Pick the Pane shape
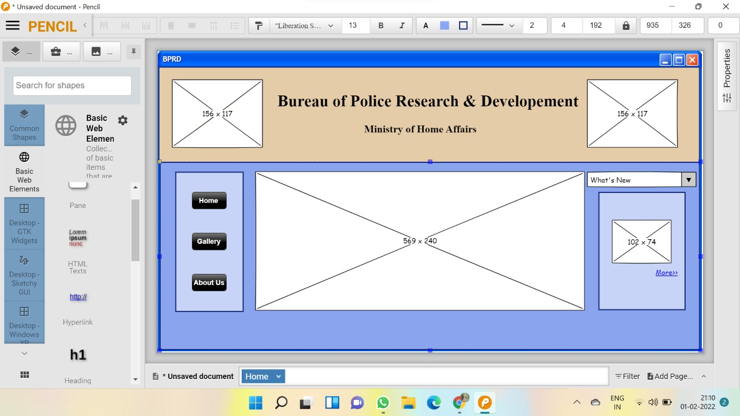The width and height of the screenshot is (740, 416). 77,195
